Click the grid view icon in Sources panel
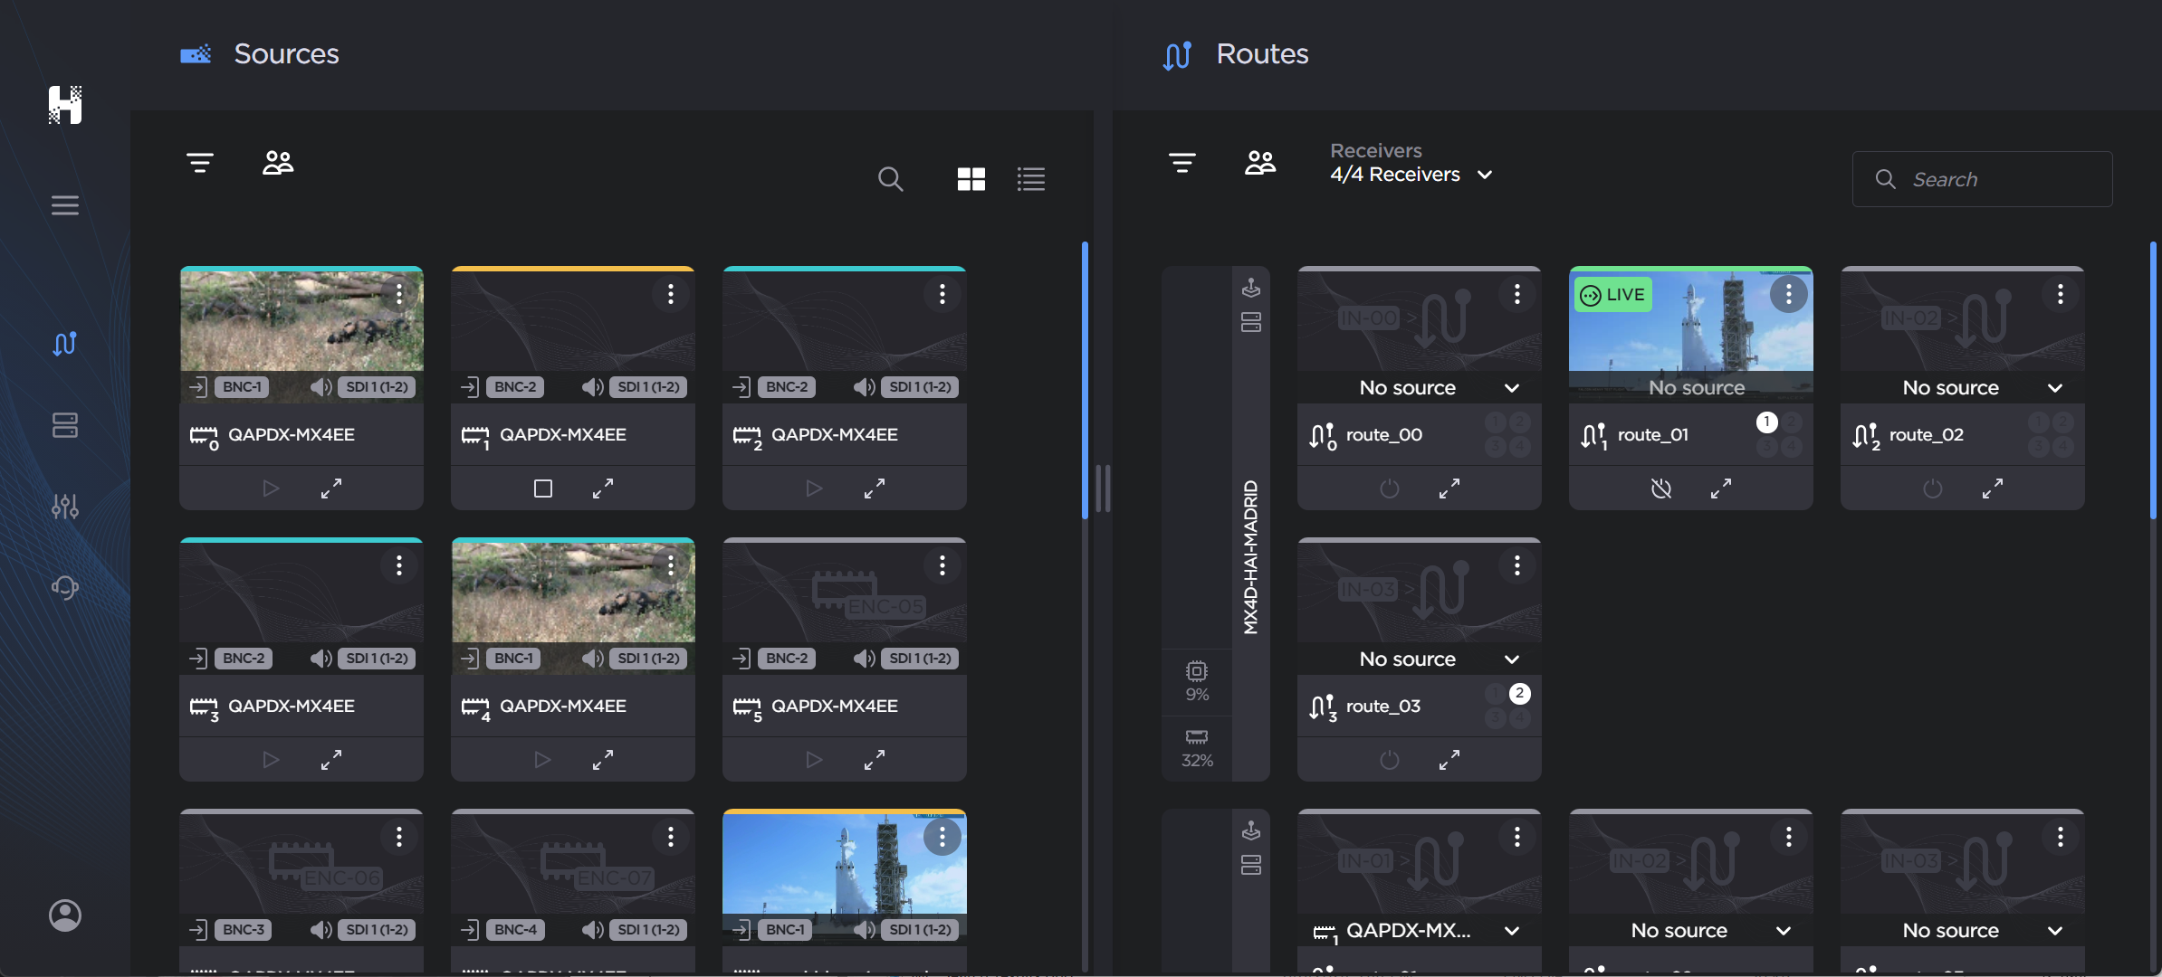Image resolution: width=2162 pixels, height=977 pixels. tap(971, 181)
